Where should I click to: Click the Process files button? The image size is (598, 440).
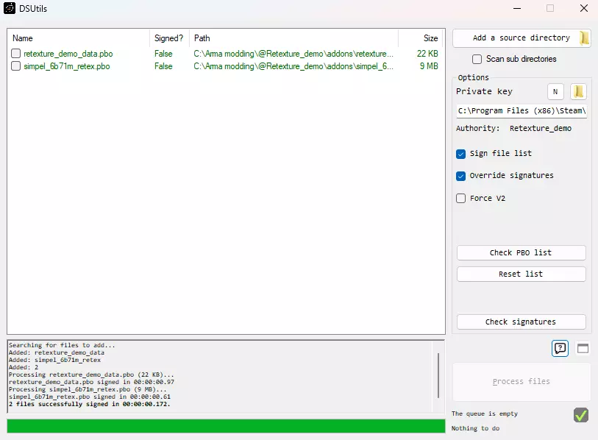[521, 382]
